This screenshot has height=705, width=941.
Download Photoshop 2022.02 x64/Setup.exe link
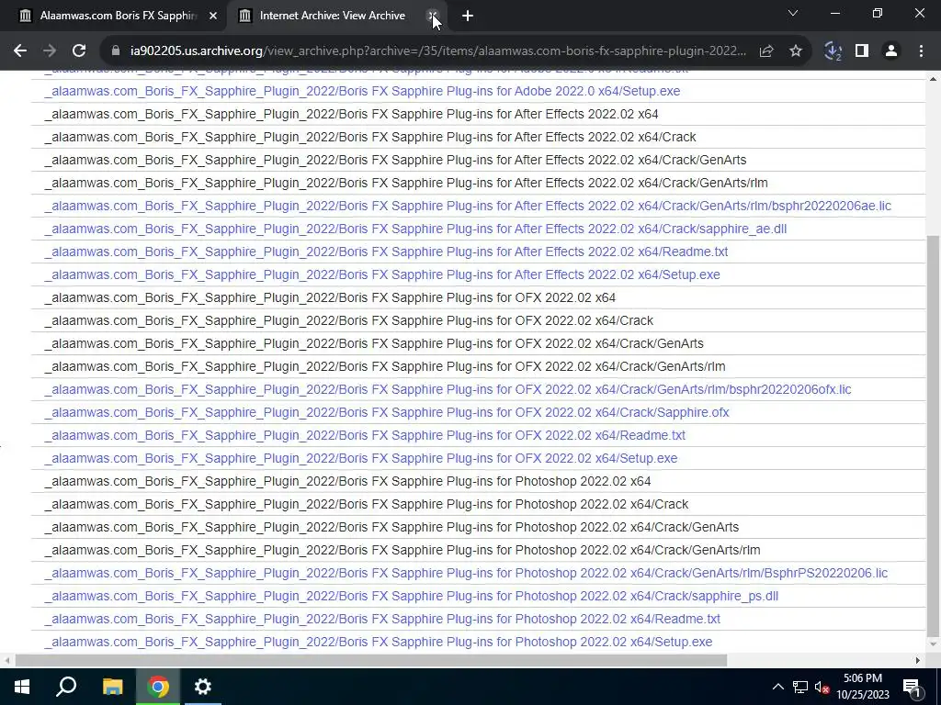click(x=378, y=642)
